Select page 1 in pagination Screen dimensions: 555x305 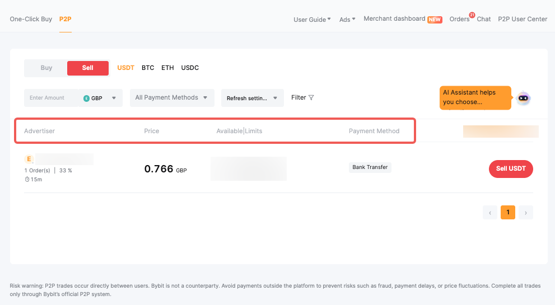tap(508, 213)
